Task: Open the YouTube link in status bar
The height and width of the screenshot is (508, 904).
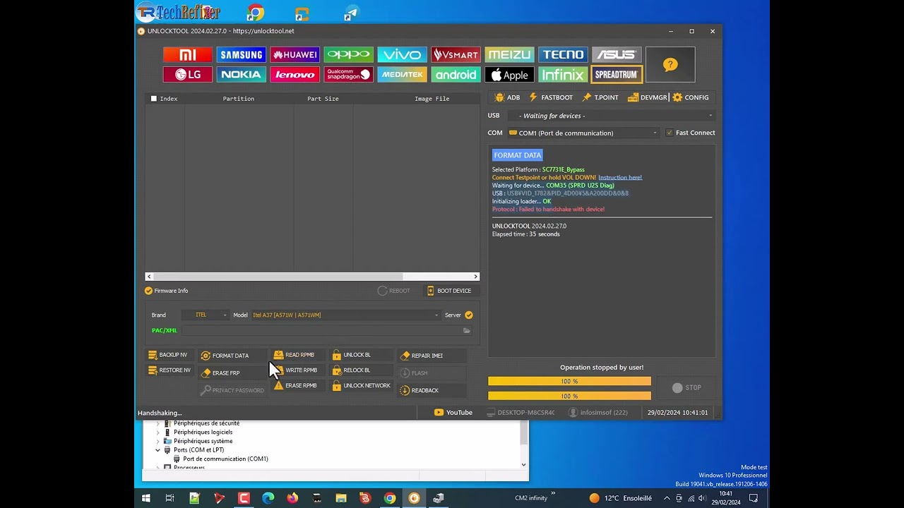Action: [453, 413]
